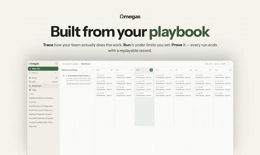
Task: Click the calendar icon beside the date range
Action: (206, 64)
